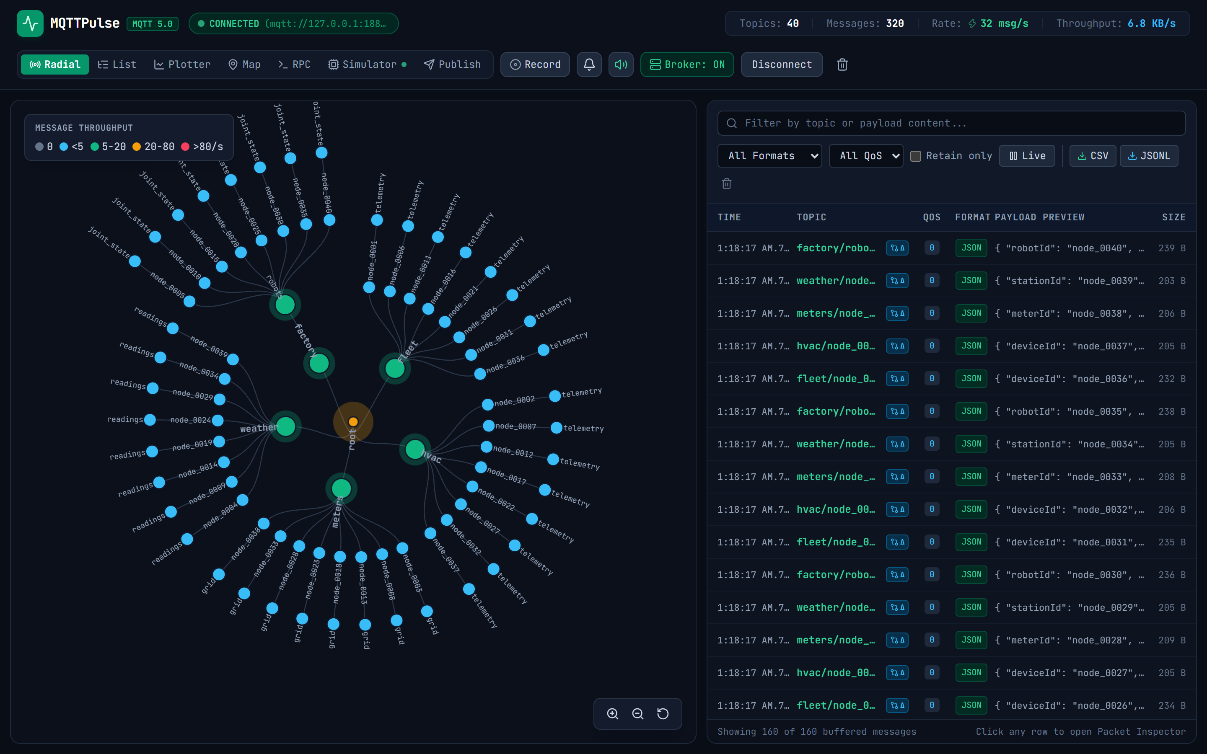
Task: Open the notifications bell
Action: (589, 65)
